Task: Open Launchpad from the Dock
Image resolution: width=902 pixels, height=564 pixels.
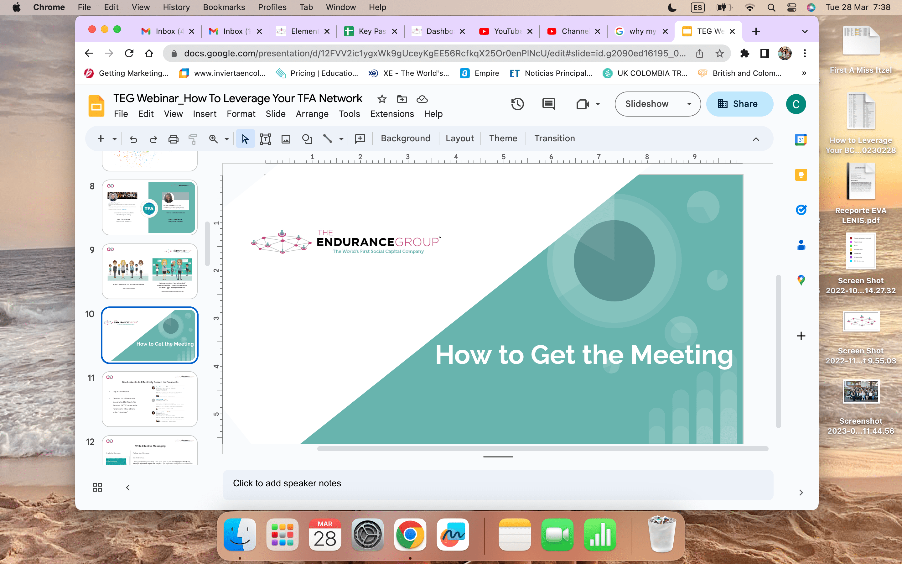Action: (282, 535)
